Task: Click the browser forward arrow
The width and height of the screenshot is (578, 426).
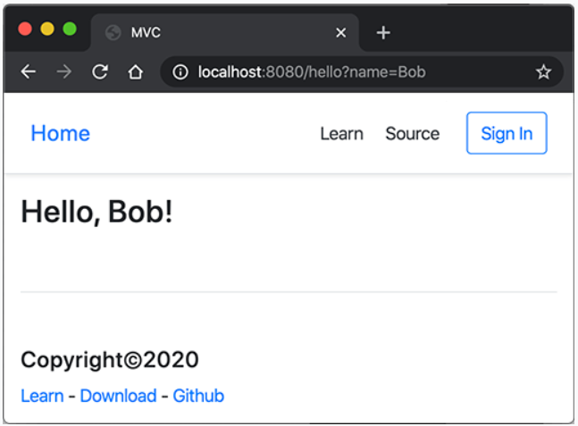Action: point(64,71)
